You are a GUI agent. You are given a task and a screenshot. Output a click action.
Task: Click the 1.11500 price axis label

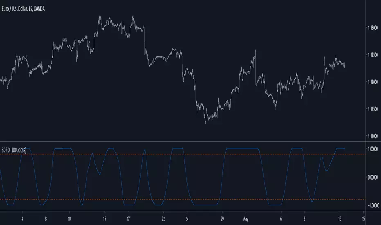click(373, 109)
